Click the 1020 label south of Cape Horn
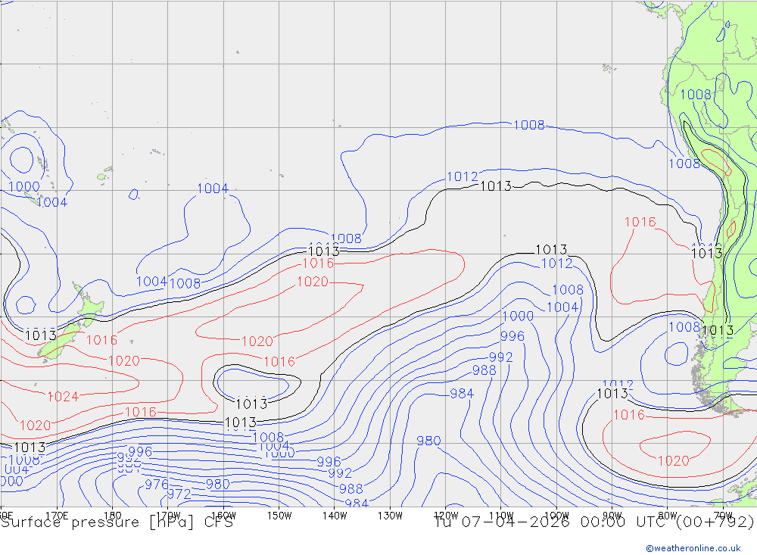Screen dimensions: 757x555 pos(674,461)
